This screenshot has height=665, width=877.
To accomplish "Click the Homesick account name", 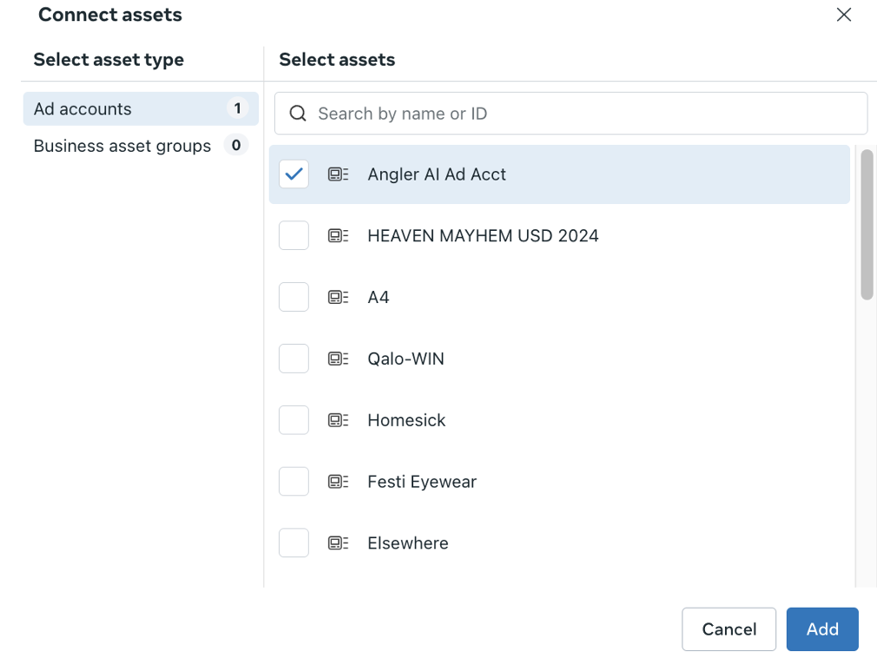I will pos(406,420).
